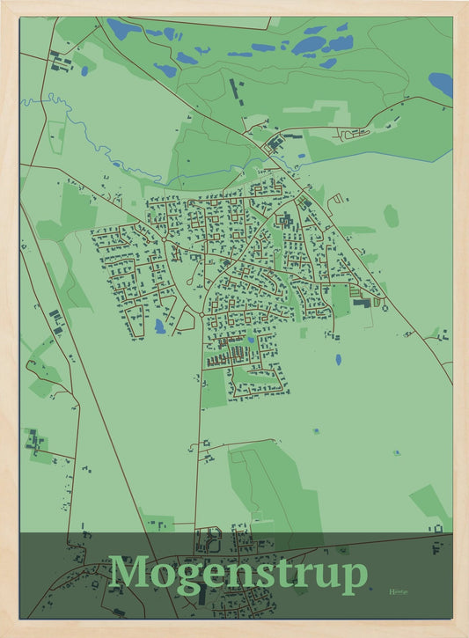Select the farm buildings in the top-left corner
This screenshot has height=638, width=469.
[x=61, y=61]
